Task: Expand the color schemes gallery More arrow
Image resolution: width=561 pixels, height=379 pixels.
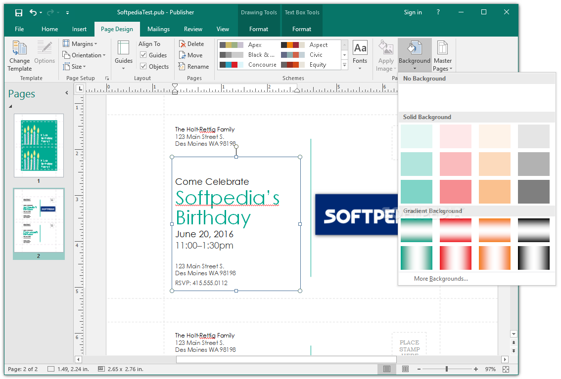Action: pyautogui.click(x=344, y=65)
